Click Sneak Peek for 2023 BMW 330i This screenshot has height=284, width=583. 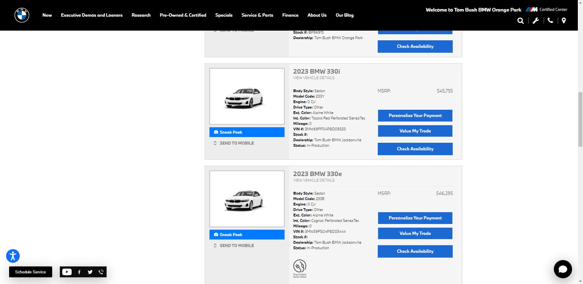247,132
